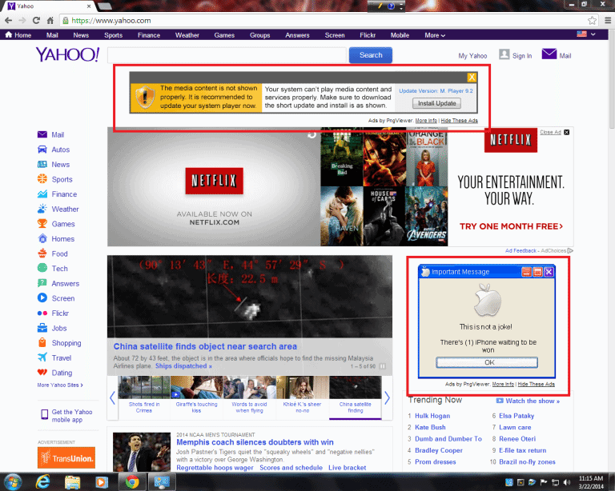
Task: Close the media player ad with X
Action: pos(472,77)
